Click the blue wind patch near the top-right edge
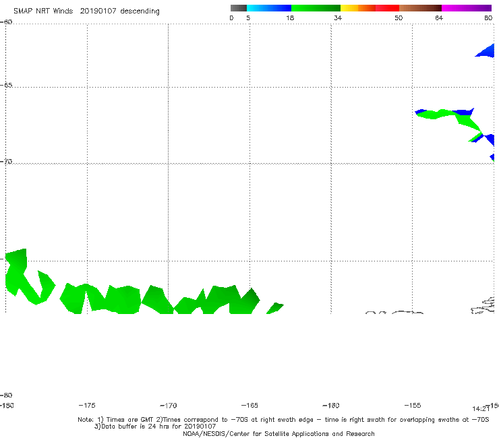The image size is (499, 438). click(487, 51)
